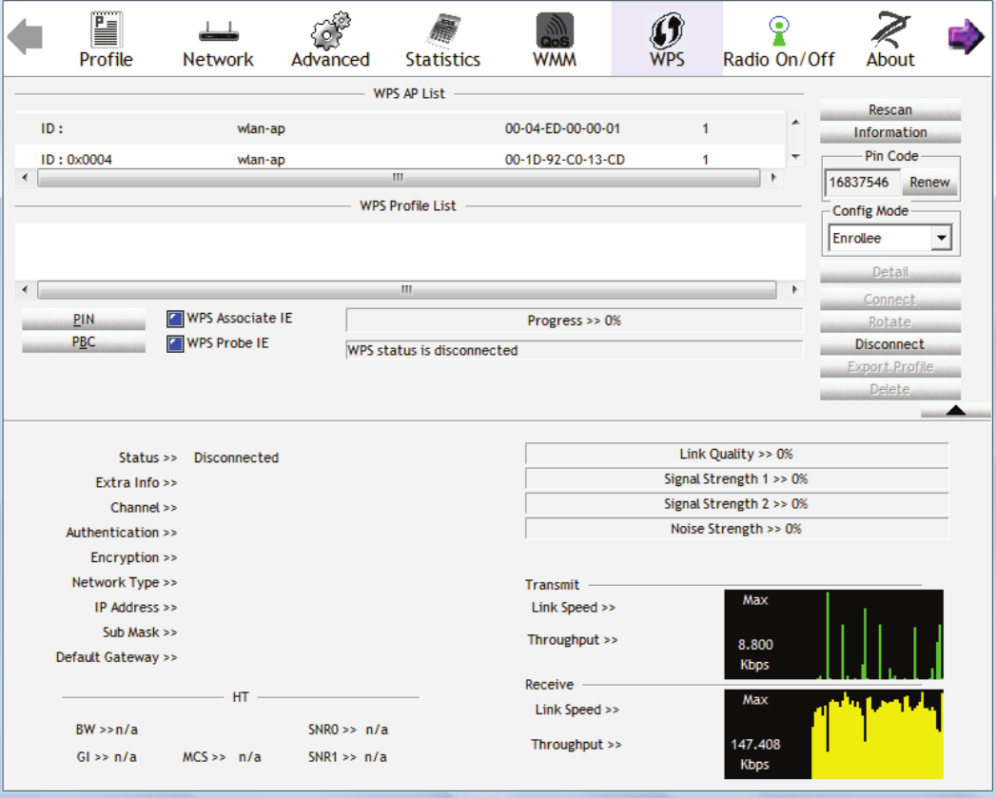The image size is (996, 798).
Task: Click the WPS AP List scroll-up arrow
Action: [795, 122]
